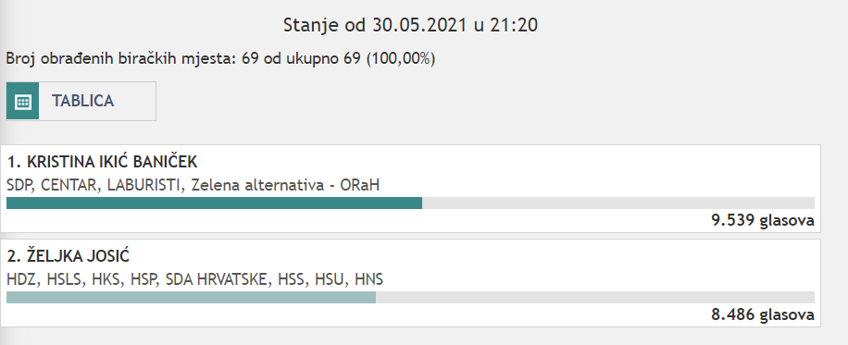The image size is (848, 345).
Task: Click the dark teal filled vote bar
Action: pyautogui.click(x=214, y=203)
